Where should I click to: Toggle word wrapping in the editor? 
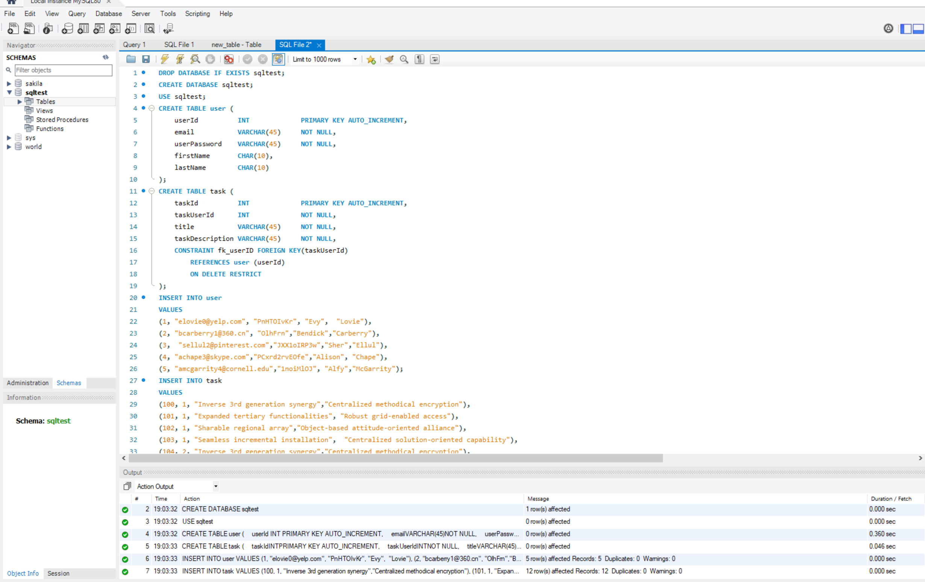[434, 59]
